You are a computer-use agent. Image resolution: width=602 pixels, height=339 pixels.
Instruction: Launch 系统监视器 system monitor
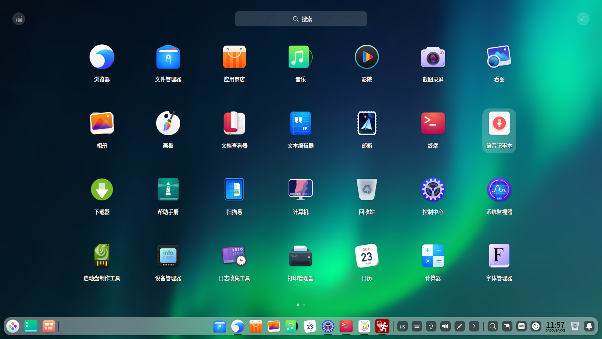tap(499, 189)
